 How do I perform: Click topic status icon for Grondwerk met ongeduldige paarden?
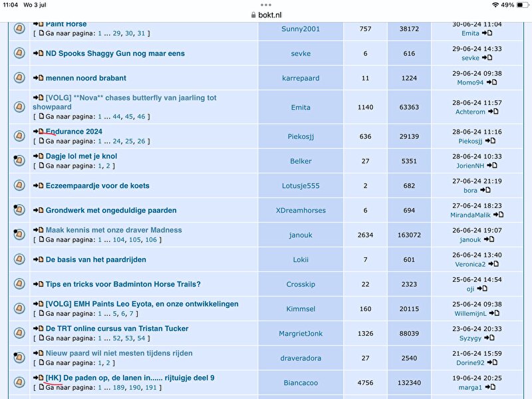point(19,210)
